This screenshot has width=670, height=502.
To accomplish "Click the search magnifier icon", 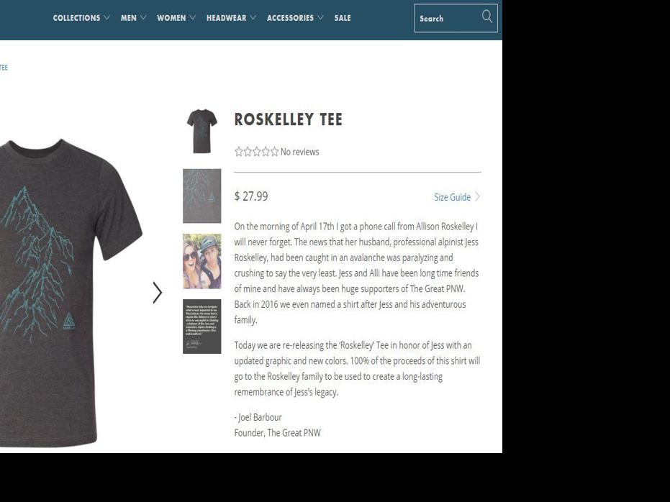I will pyautogui.click(x=487, y=17).
